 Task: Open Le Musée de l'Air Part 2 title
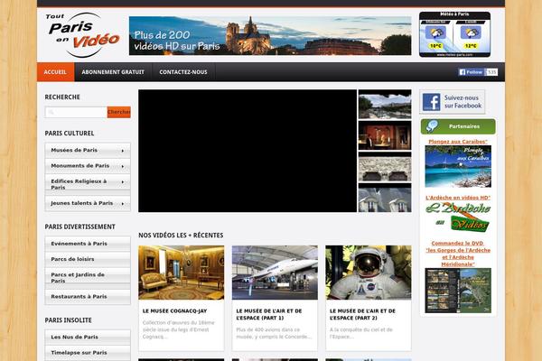[362, 314]
